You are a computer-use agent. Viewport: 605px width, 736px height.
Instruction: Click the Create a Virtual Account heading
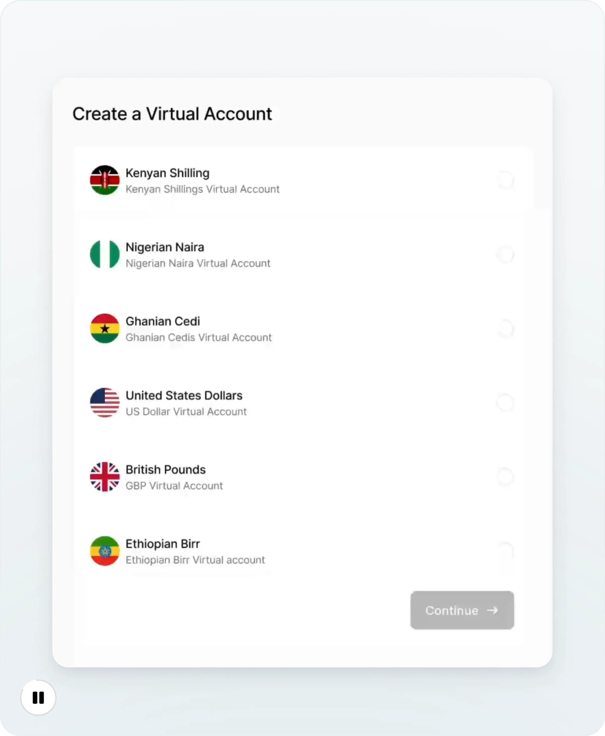(172, 113)
